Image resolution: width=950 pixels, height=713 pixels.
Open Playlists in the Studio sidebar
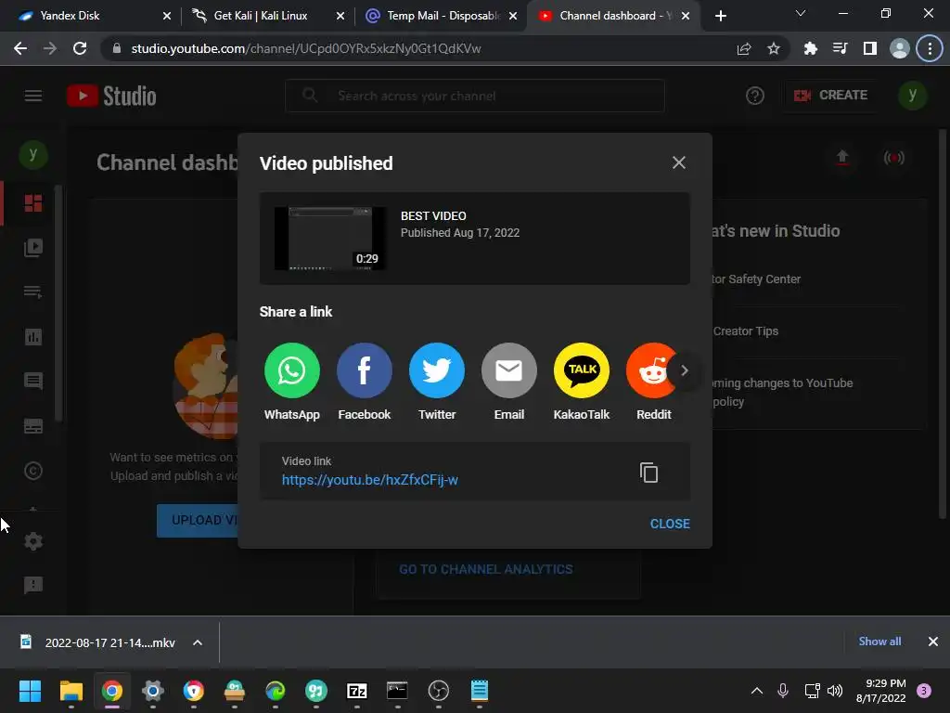click(x=33, y=292)
